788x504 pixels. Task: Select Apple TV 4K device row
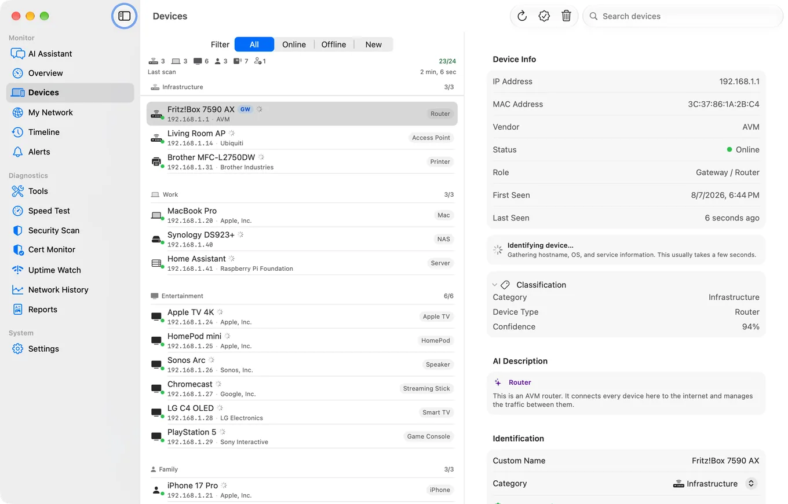coord(302,317)
